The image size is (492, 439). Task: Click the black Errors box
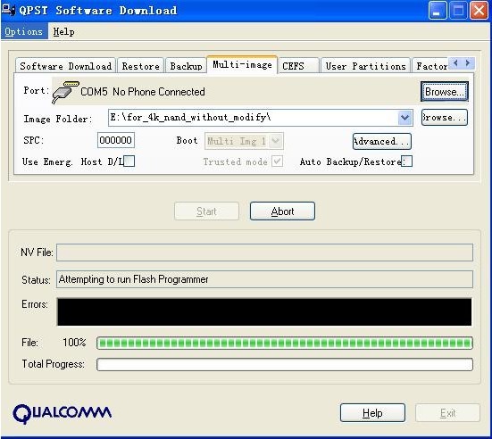click(x=264, y=312)
